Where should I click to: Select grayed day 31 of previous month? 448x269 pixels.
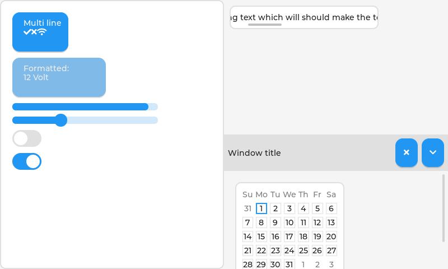(248, 208)
